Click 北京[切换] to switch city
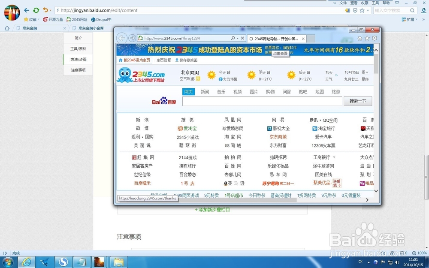The image size is (429, 268). (190, 72)
